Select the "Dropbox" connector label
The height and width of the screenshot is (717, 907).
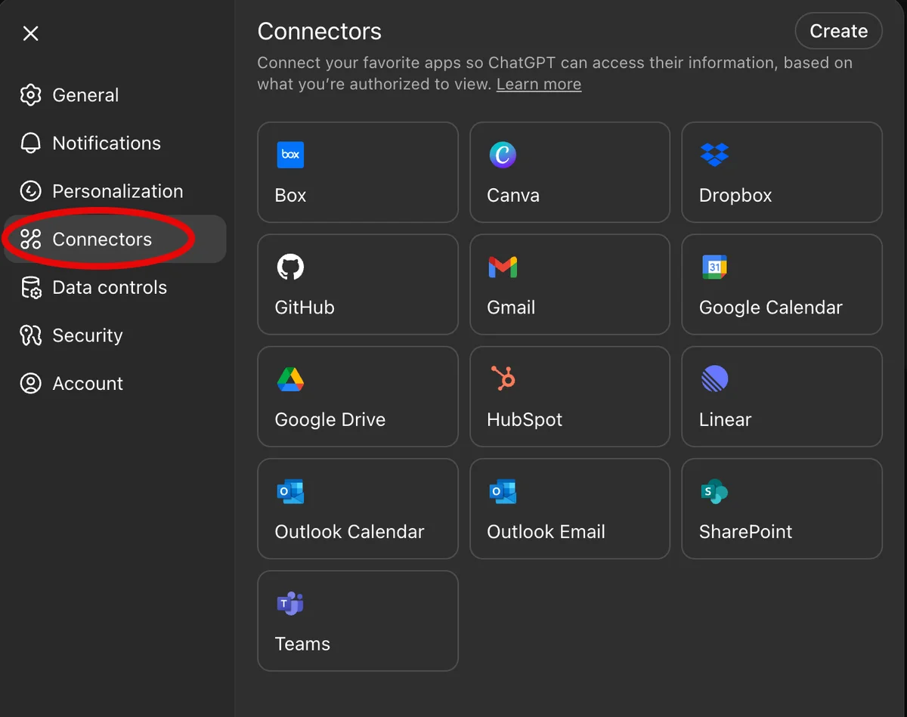(735, 195)
